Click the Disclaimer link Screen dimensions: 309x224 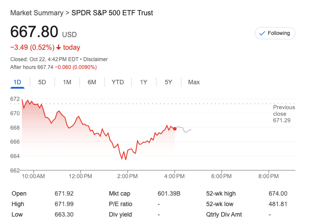point(95,59)
